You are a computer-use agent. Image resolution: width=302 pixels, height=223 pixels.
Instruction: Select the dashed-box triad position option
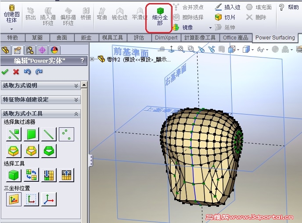pyautogui.click(x=31, y=199)
